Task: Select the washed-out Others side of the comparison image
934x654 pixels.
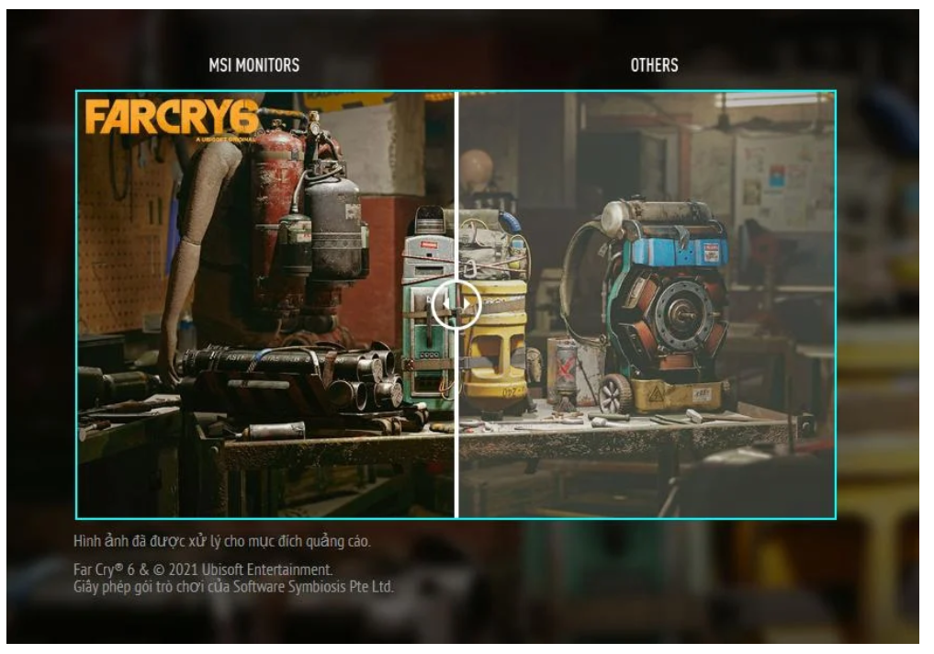Action: (647, 304)
